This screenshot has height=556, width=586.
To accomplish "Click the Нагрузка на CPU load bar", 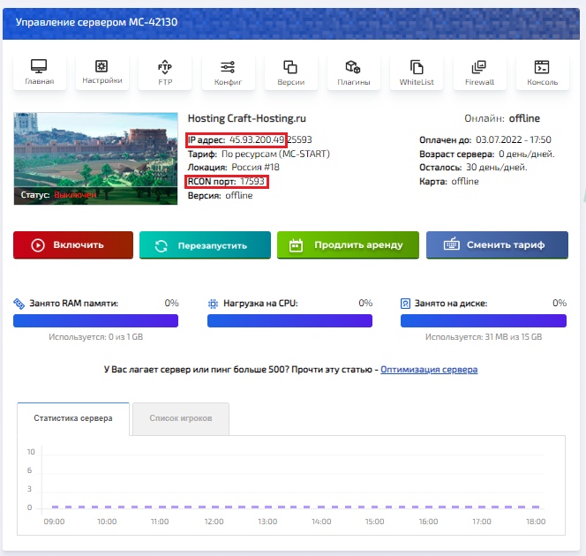I will 289,321.
